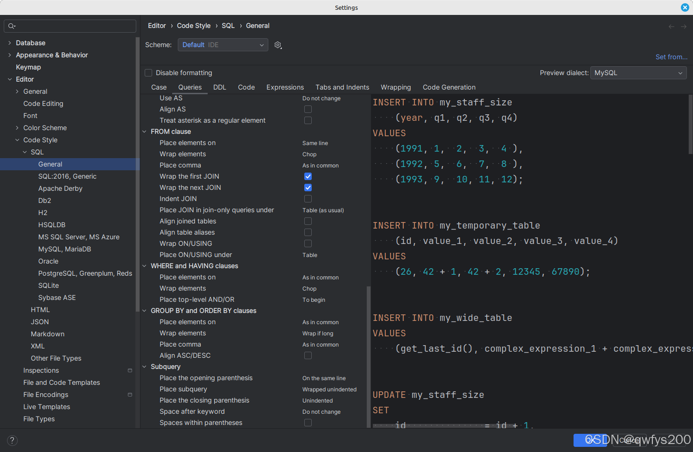
Task: Toggle Disable formatting checkbox
Action: (148, 73)
